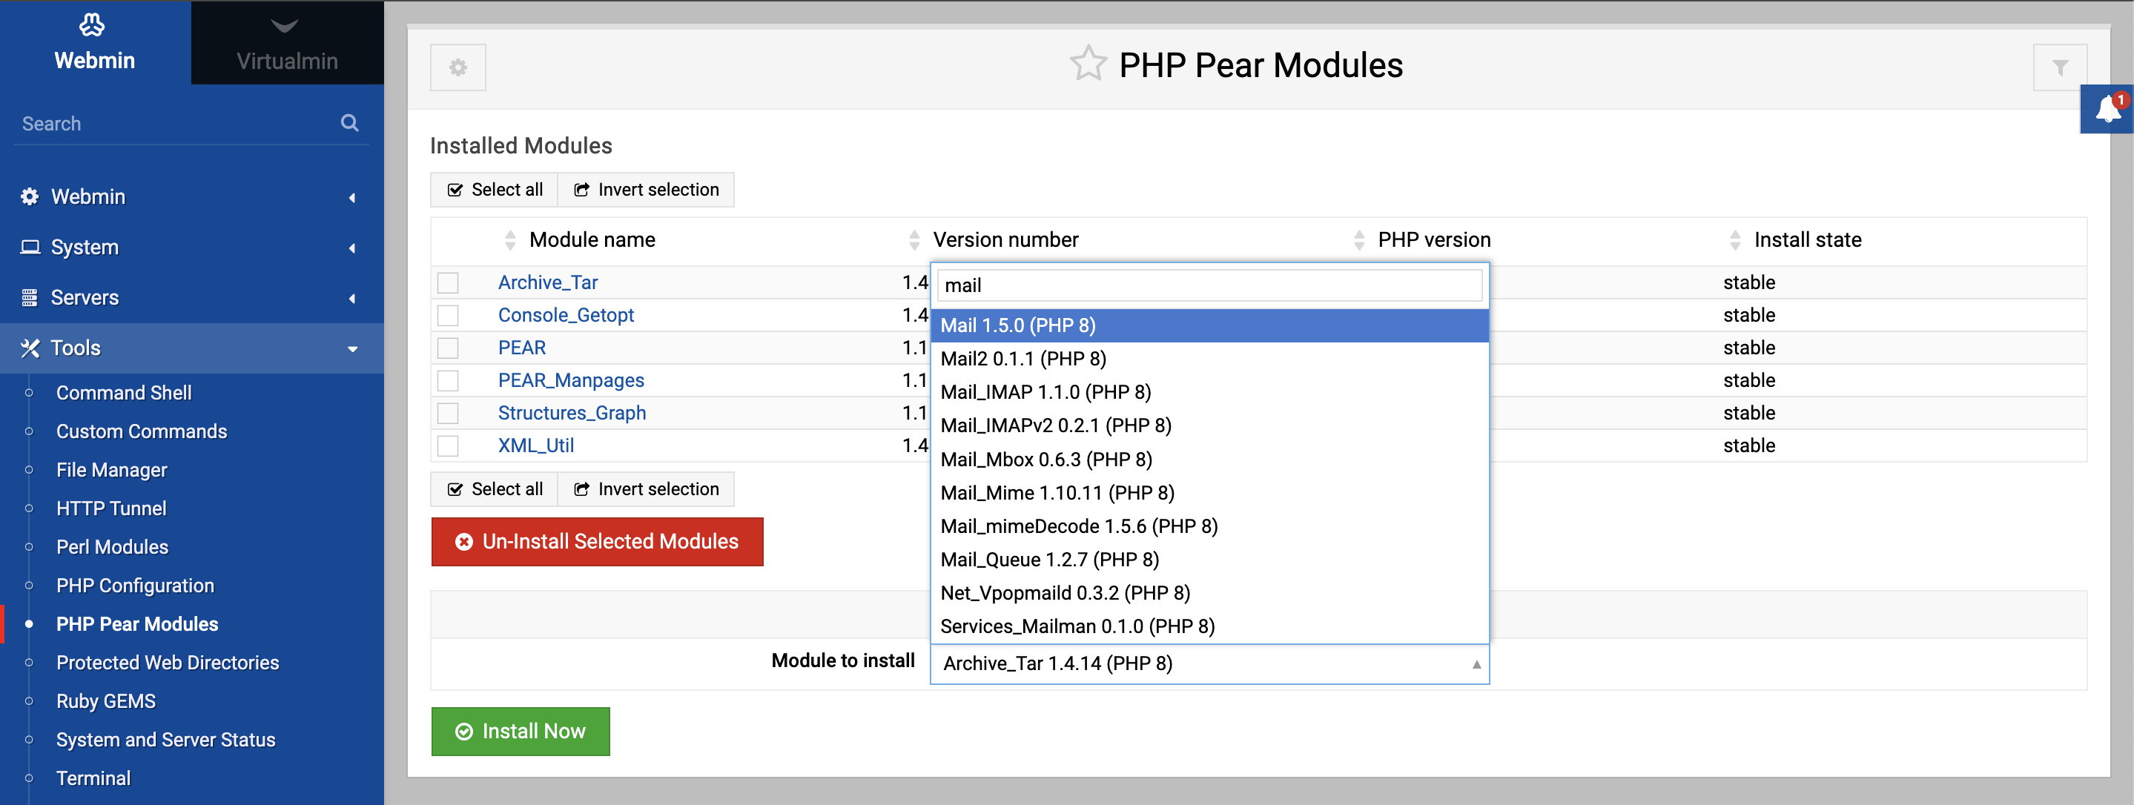Click the Tools wrench icon

click(30, 348)
